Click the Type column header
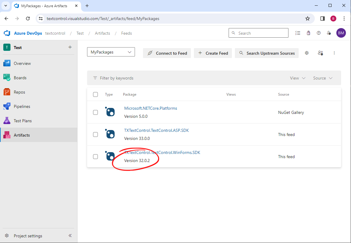Image resolution: width=351 pixels, height=243 pixels. click(109, 94)
